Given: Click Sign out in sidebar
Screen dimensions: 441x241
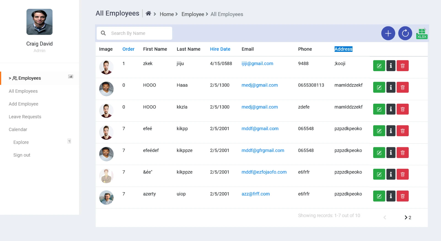Looking at the screenshot, I should tap(22, 155).
